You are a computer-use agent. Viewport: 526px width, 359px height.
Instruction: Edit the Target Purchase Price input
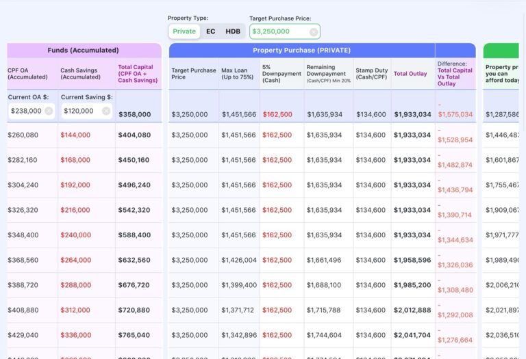pos(284,31)
